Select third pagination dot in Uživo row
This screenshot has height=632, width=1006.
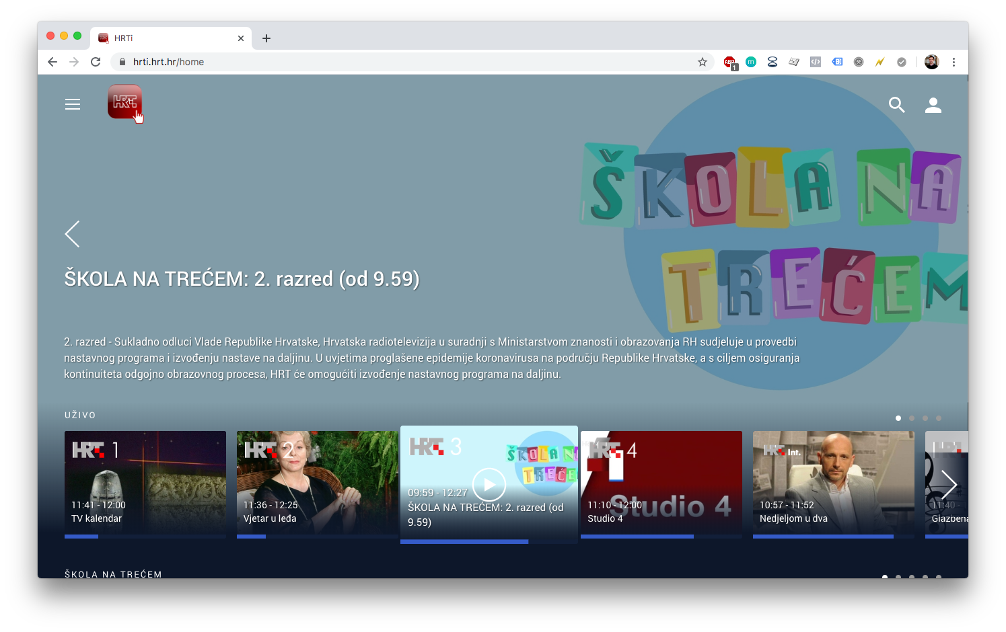tap(925, 418)
